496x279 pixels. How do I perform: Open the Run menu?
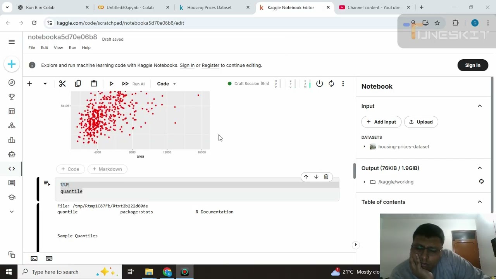point(72,48)
